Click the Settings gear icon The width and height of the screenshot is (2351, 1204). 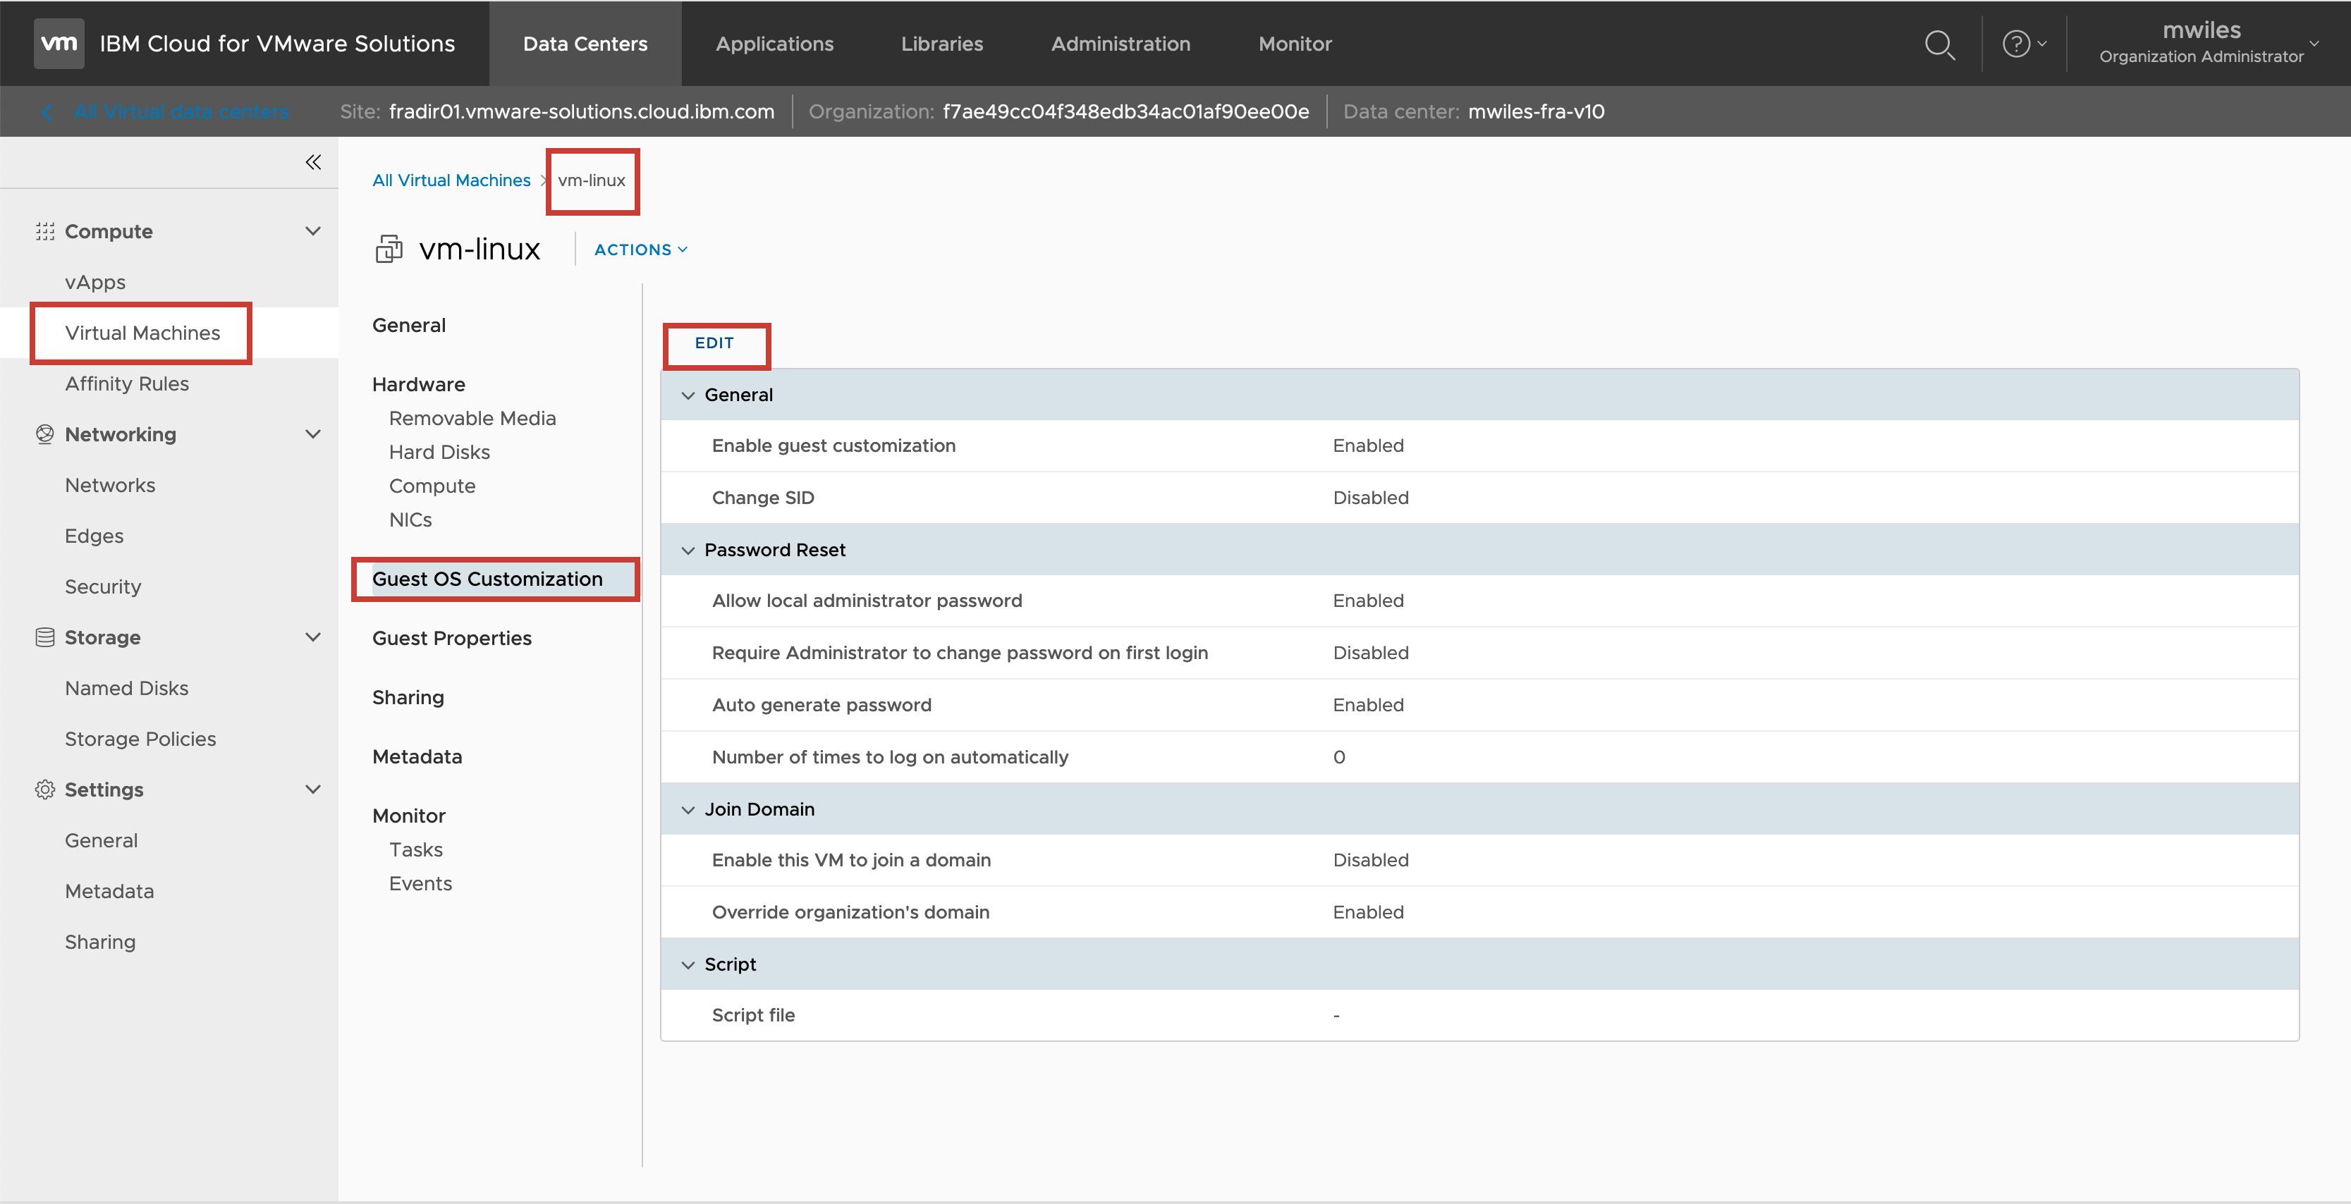point(44,790)
